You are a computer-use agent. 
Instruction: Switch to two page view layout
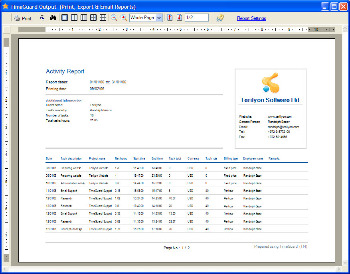(74, 18)
